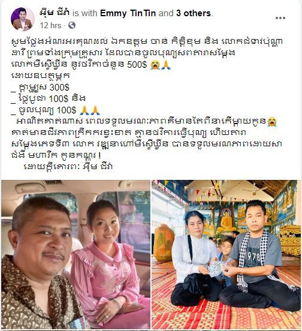The width and height of the screenshot is (302, 331).
Task: Click the praying hands emojis after 100$
Action: (90, 110)
